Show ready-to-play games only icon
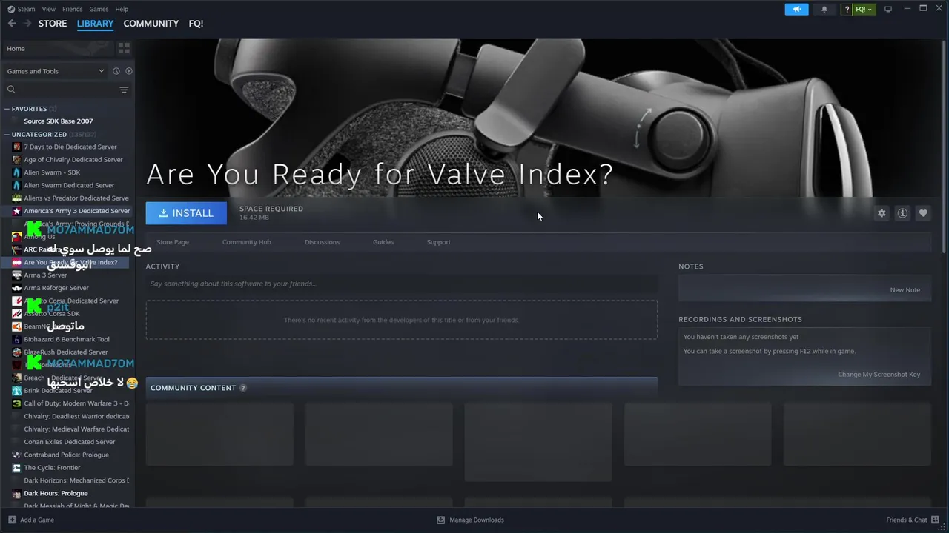This screenshot has width=949, height=533. point(129,71)
